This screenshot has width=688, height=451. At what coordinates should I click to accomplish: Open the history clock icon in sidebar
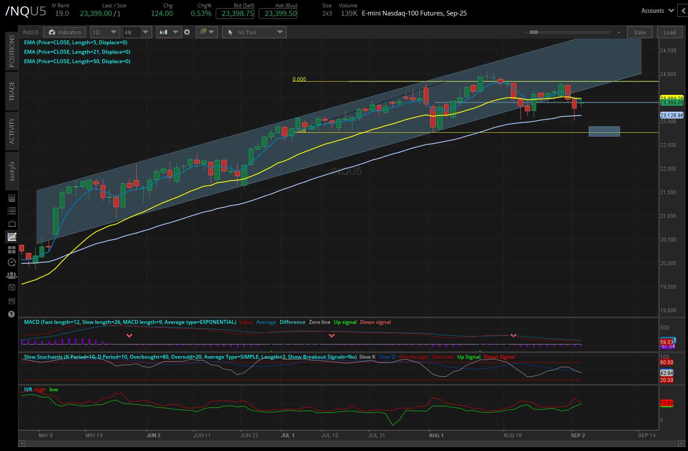pyautogui.click(x=12, y=263)
